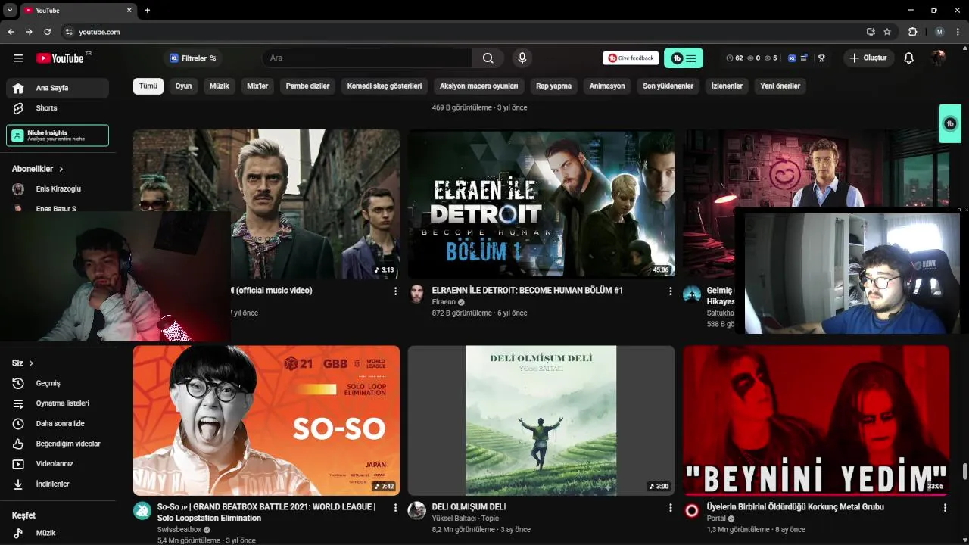The height and width of the screenshot is (545, 969).
Task: Open Shorts from the sidebar
Action: pyautogui.click(x=58, y=108)
